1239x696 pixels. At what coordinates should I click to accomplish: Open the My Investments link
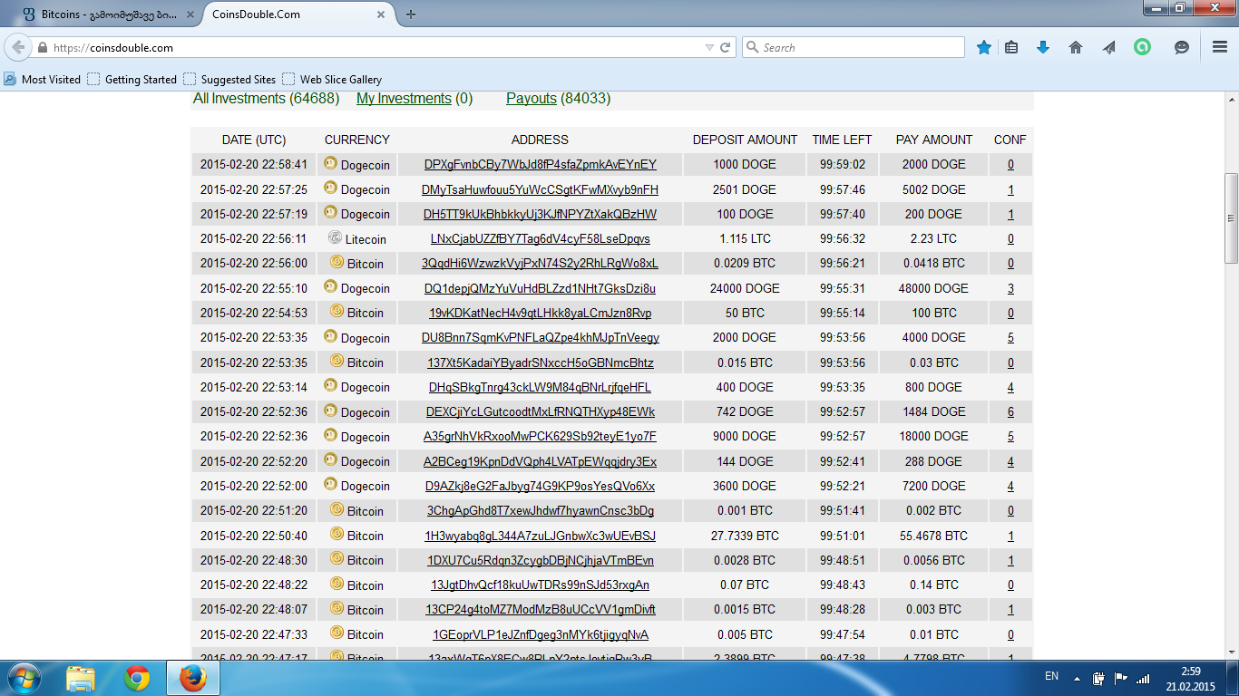point(404,99)
